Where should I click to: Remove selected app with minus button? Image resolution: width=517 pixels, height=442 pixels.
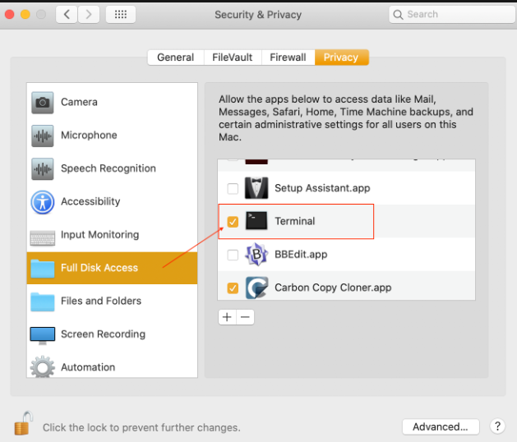245,317
